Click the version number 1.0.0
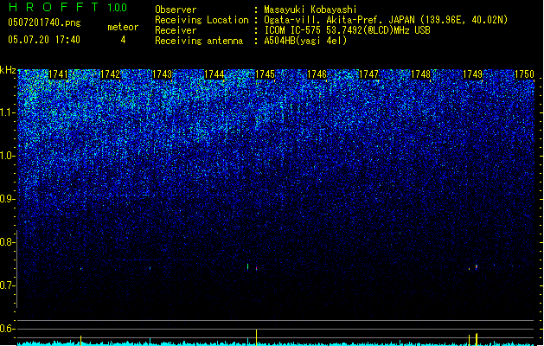Image resolution: width=544 pixels, height=346 pixels. click(117, 7)
